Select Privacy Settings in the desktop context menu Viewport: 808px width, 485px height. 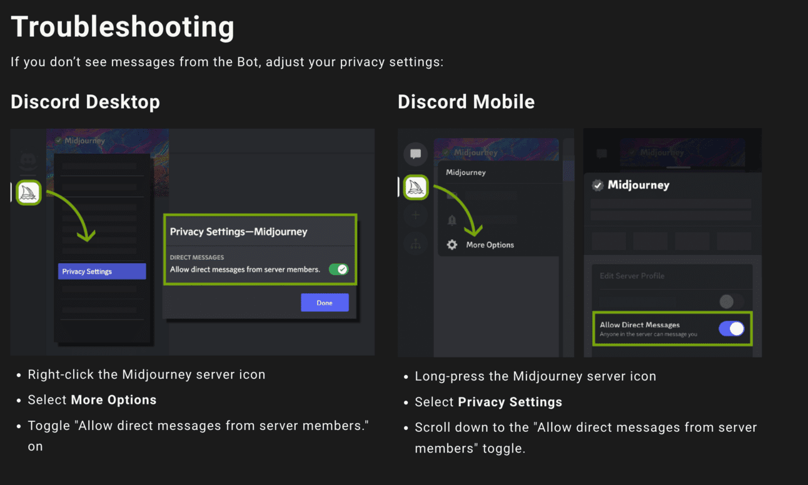coord(102,271)
